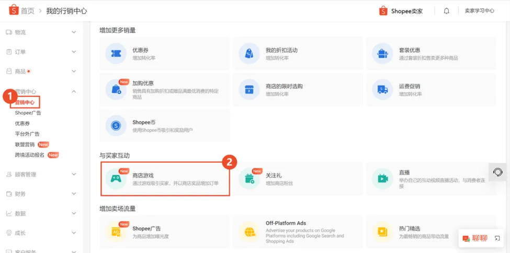Click the 财务 wallet sidebar icon
This screenshot has width=510, height=253.
pos(9,194)
